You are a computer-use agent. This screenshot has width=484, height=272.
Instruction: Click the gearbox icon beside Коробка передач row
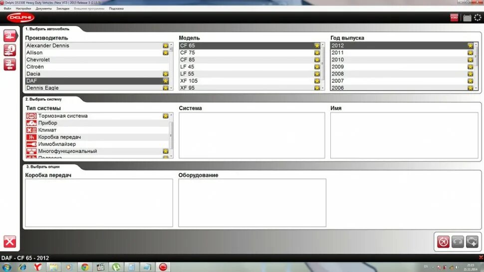click(31, 137)
